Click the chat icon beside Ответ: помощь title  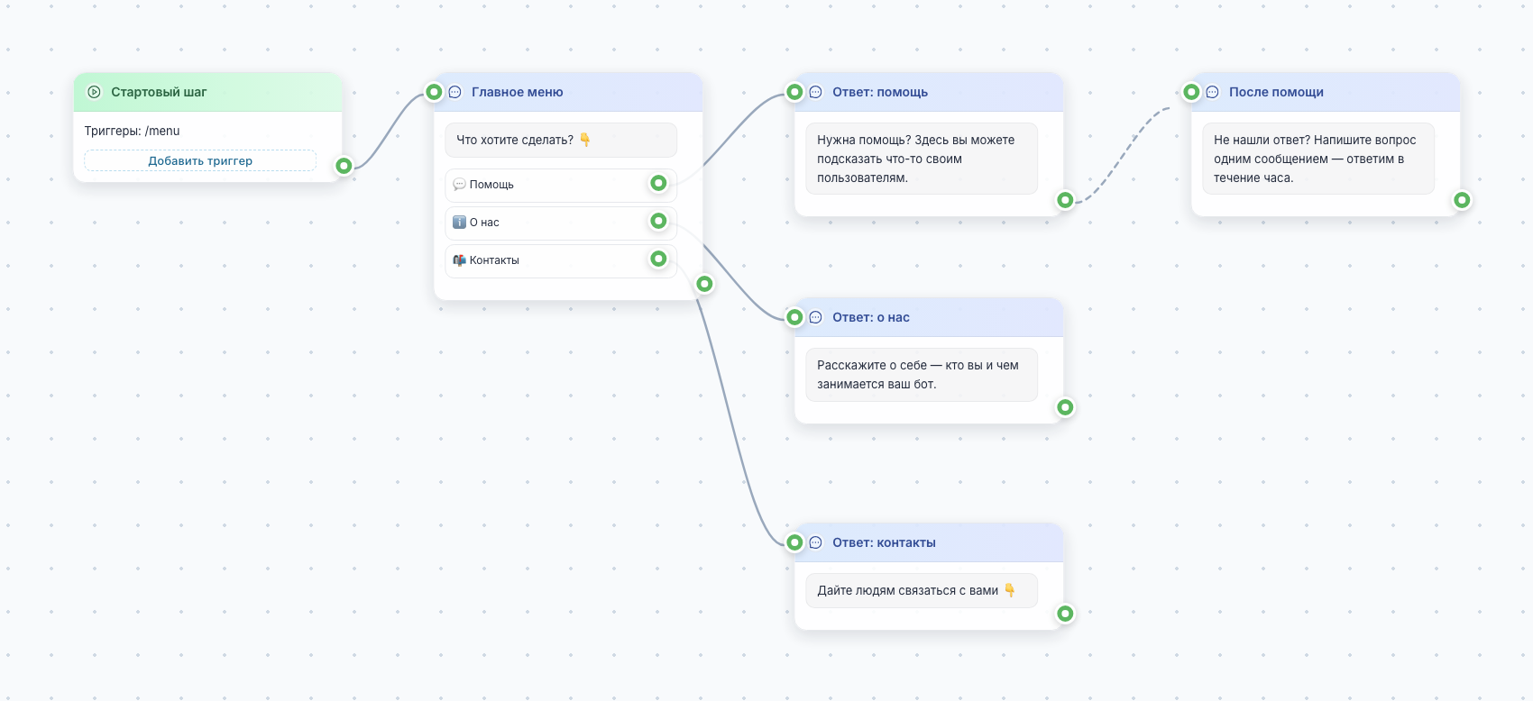(x=816, y=92)
